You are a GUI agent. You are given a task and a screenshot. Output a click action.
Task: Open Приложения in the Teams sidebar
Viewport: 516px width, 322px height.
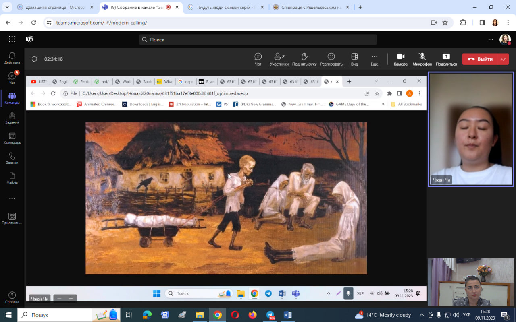[x=12, y=219]
